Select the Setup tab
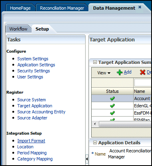 point(42,29)
